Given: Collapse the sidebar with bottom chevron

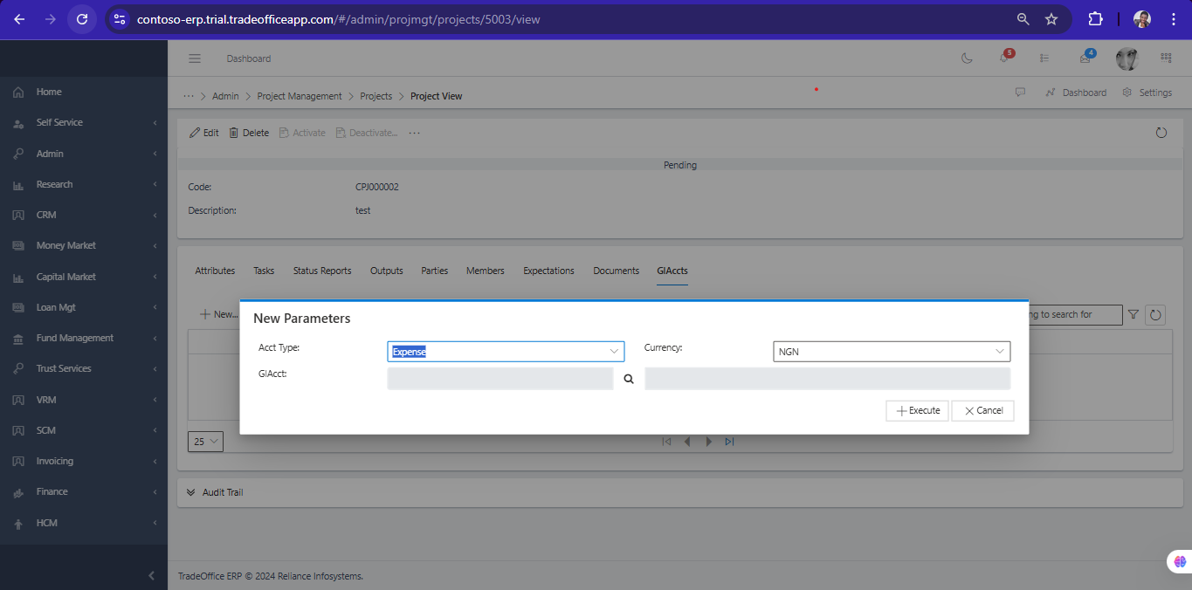Looking at the screenshot, I should pyautogui.click(x=151, y=575).
